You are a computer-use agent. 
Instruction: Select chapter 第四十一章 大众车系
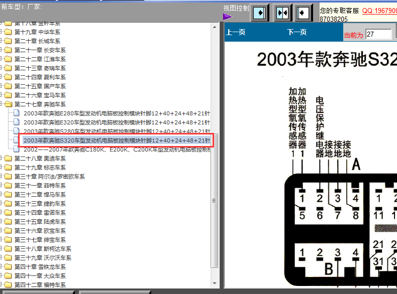40,276
